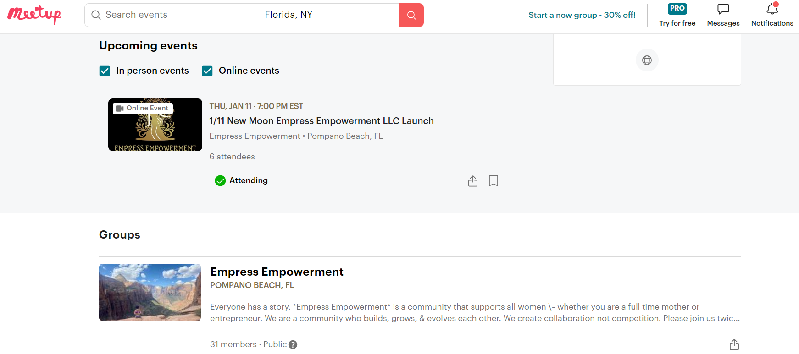Toggle the Online events checkbox
Image resolution: width=799 pixels, height=354 pixels.
click(207, 71)
